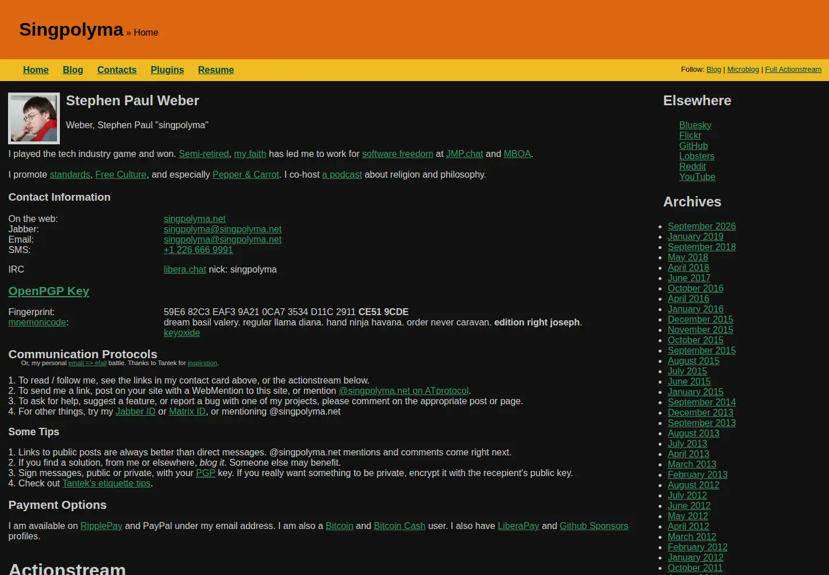Click Stephen Paul Weber's profile photo
This screenshot has width=829, height=575.
pyautogui.click(x=34, y=118)
